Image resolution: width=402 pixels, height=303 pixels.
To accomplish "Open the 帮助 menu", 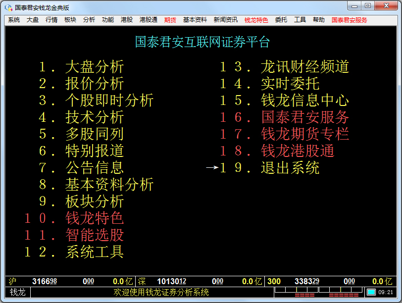I will point(319,20).
